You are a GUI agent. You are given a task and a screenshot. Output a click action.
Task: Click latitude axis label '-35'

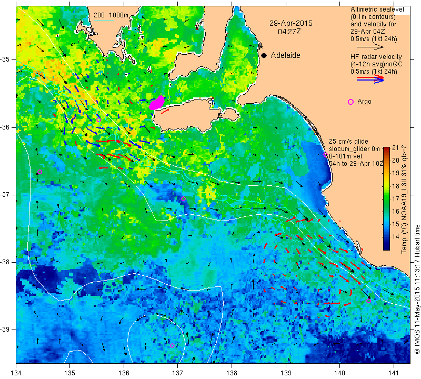5,59
